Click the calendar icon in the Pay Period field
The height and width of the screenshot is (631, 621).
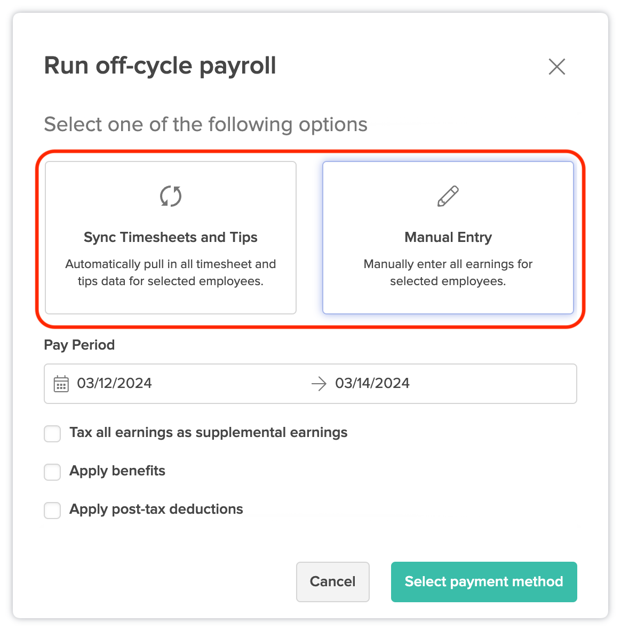click(x=61, y=383)
